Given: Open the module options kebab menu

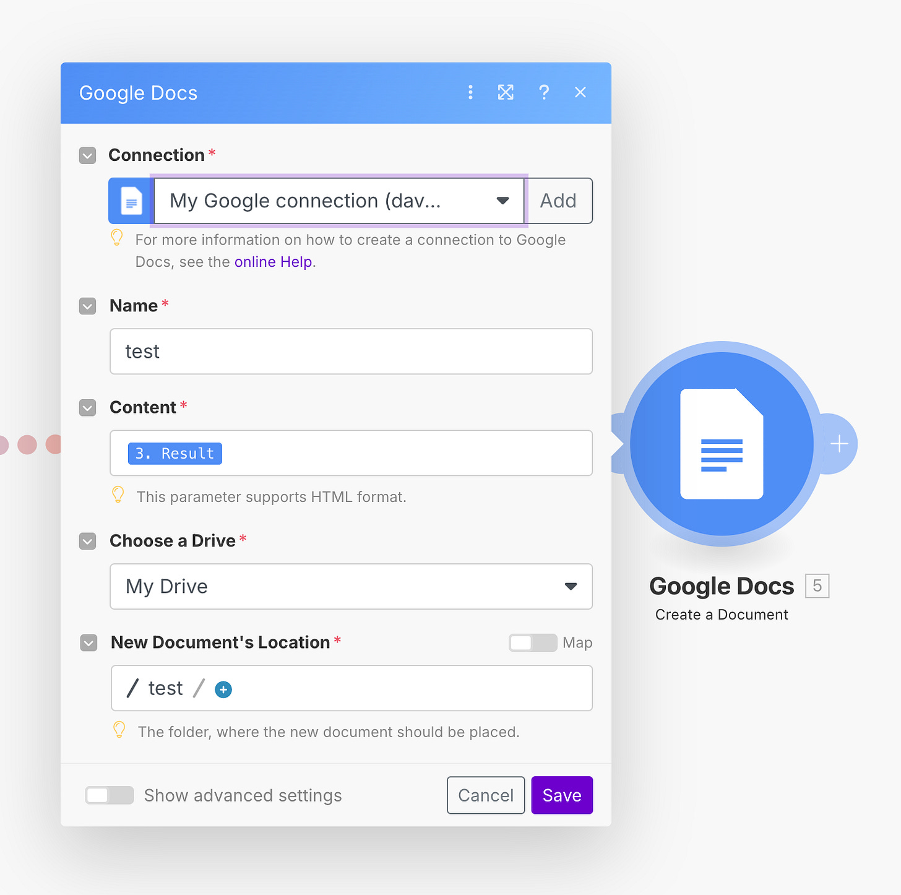Looking at the screenshot, I should [x=471, y=92].
